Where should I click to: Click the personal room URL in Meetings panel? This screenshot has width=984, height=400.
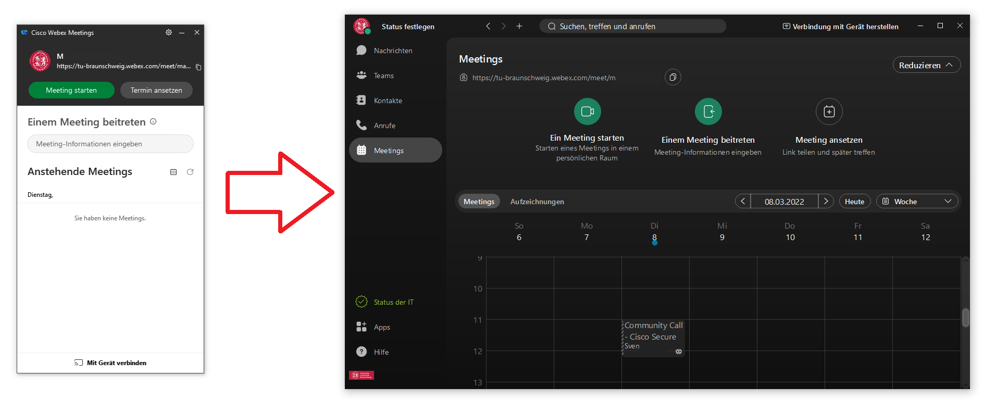click(x=544, y=78)
